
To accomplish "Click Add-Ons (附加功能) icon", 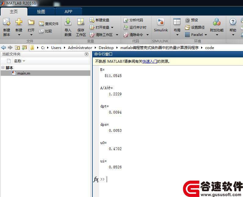I will tap(217, 22).
